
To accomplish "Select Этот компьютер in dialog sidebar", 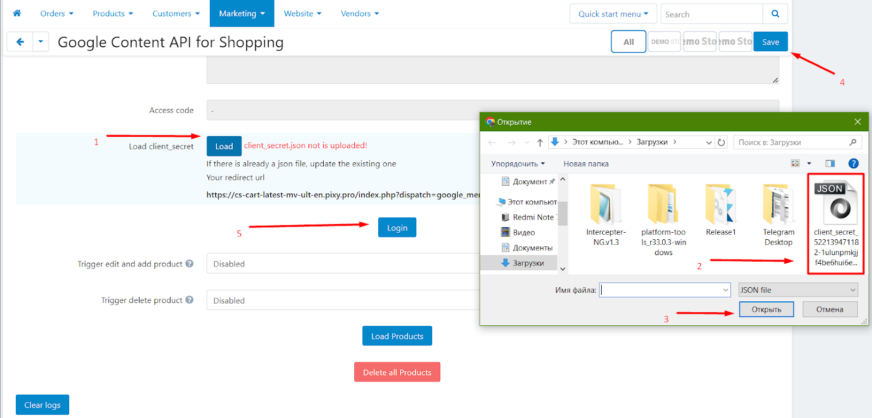I will pyautogui.click(x=527, y=202).
